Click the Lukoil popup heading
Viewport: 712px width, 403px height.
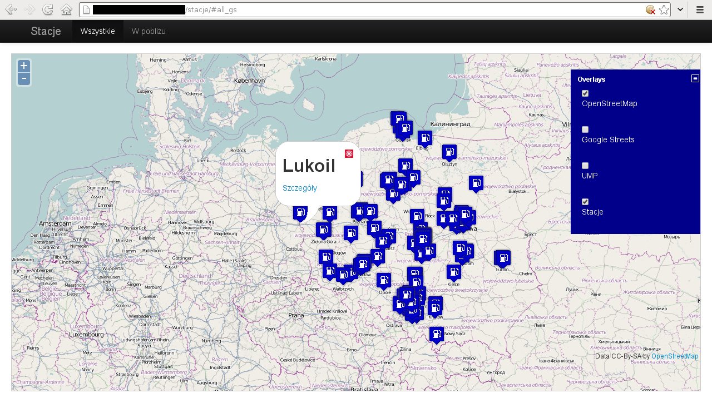pyautogui.click(x=309, y=166)
